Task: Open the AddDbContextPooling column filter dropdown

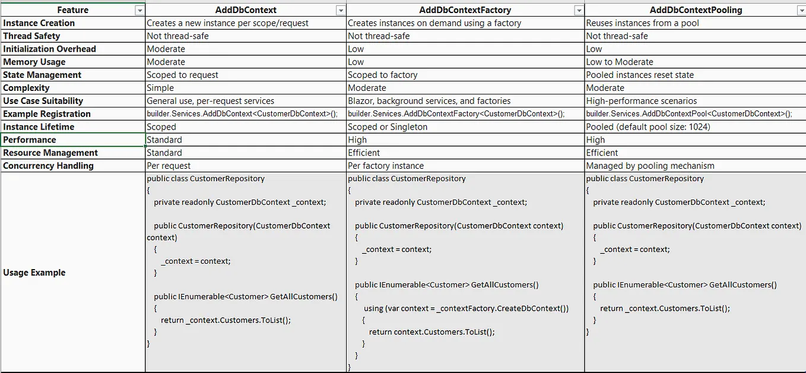Action: pos(801,10)
